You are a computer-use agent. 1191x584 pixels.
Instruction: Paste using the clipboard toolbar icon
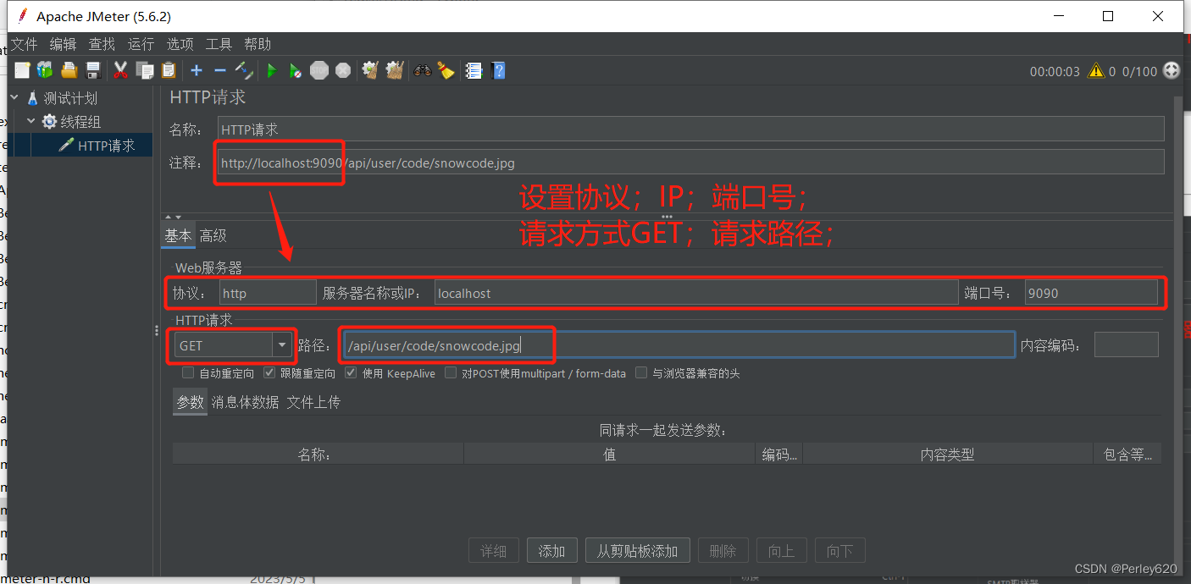coord(169,70)
